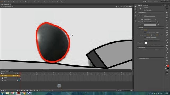Click the Параметры публикации button

pyautogui.click(x=150, y=17)
